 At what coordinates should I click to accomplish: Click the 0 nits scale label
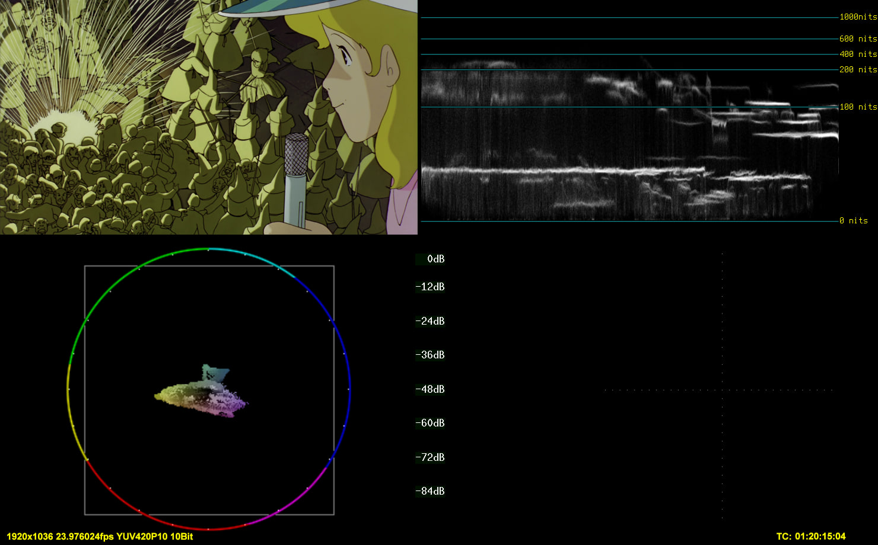click(853, 220)
